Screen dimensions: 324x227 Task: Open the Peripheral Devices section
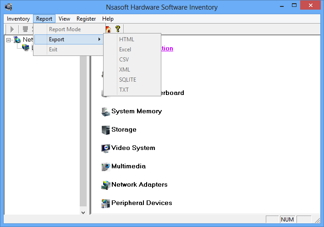point(142,203)
